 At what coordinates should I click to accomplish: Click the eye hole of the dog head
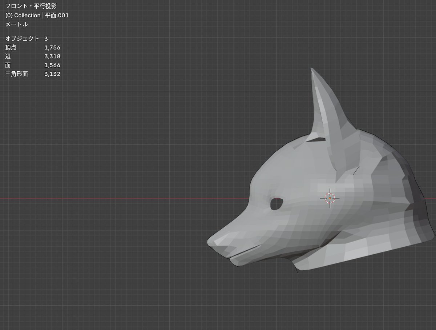point(277,204)
